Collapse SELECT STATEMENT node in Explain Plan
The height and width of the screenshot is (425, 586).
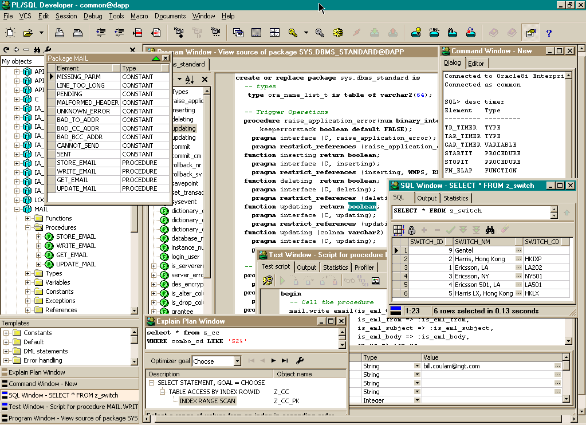151,383
